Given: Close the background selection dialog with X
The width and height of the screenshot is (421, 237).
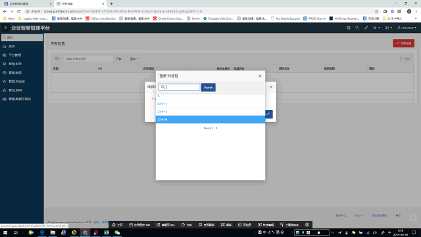Looking at the screenshot, I should (x=271, y=87).
